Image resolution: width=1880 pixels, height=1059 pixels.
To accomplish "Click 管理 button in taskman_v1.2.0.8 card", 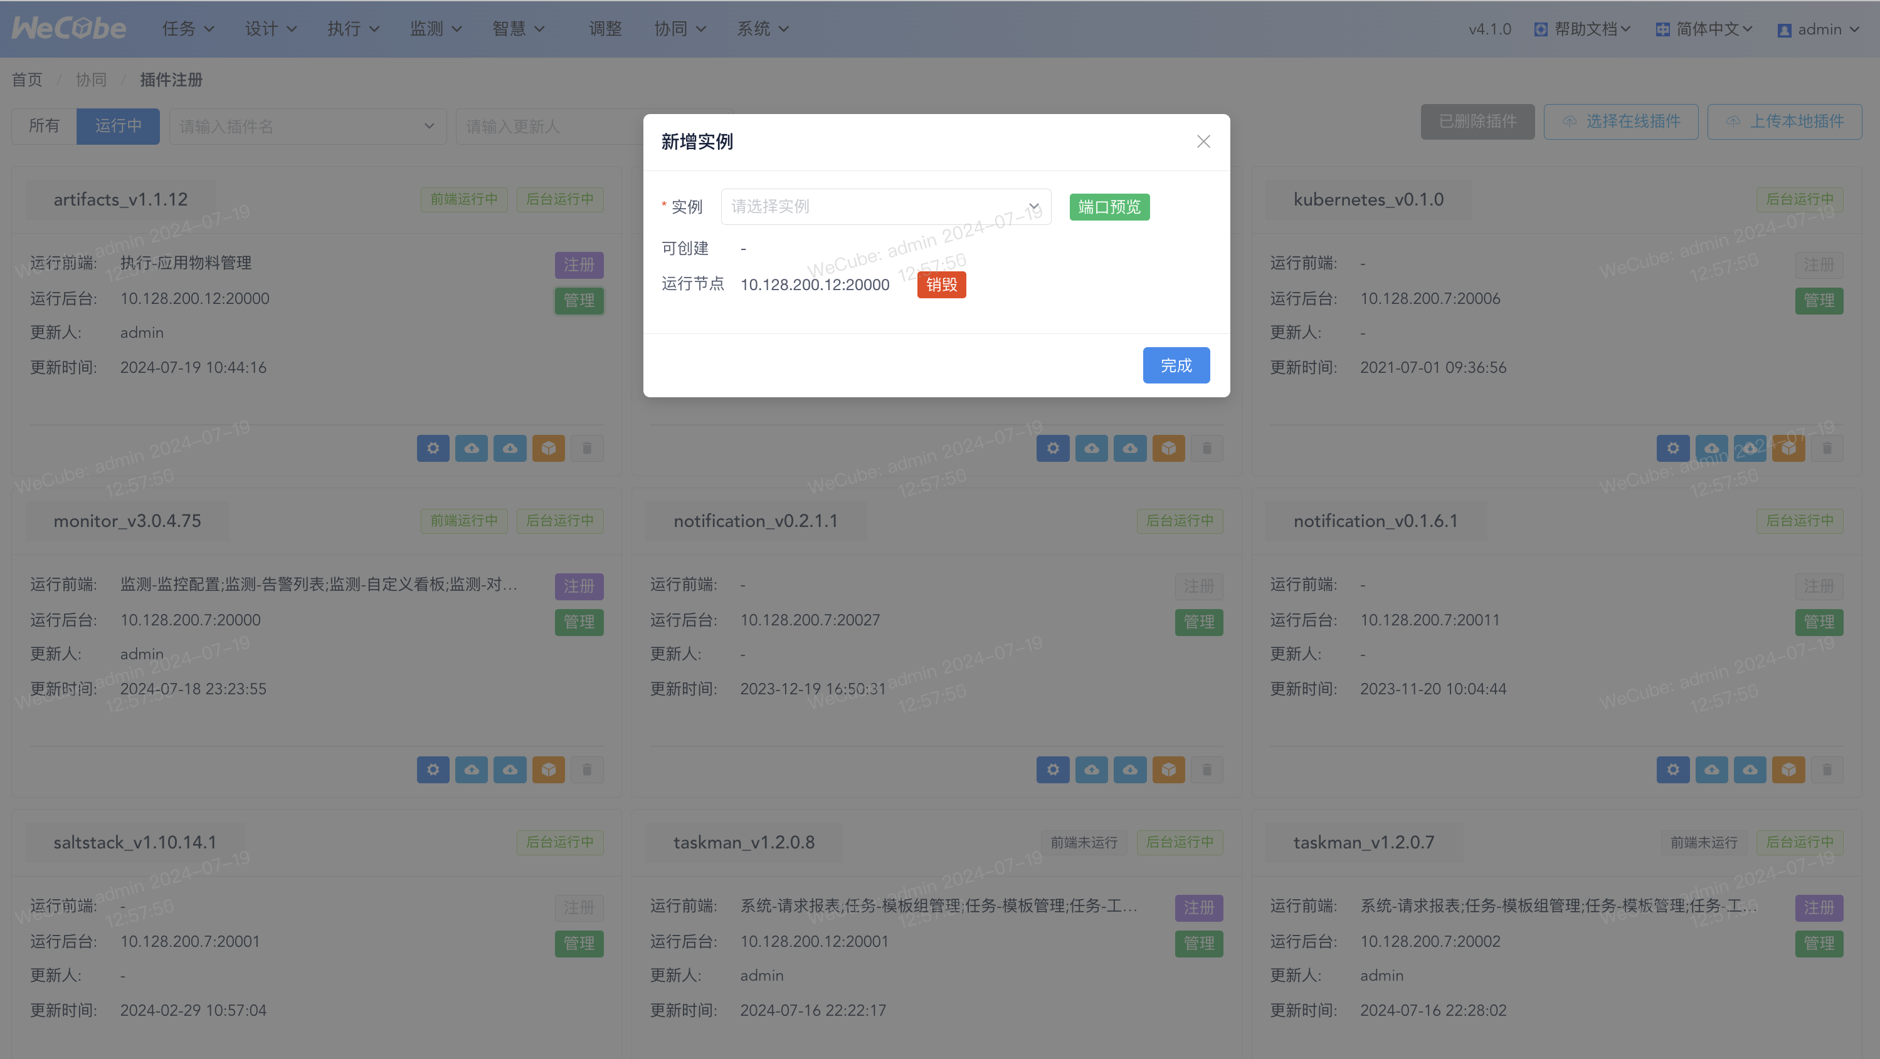I will coord(1199,944).
